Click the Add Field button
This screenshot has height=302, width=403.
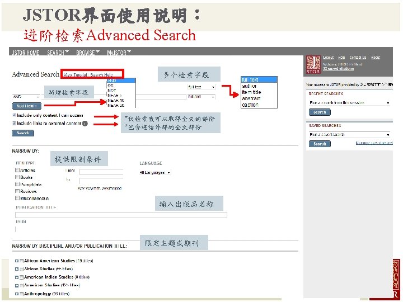click(26, 106)
